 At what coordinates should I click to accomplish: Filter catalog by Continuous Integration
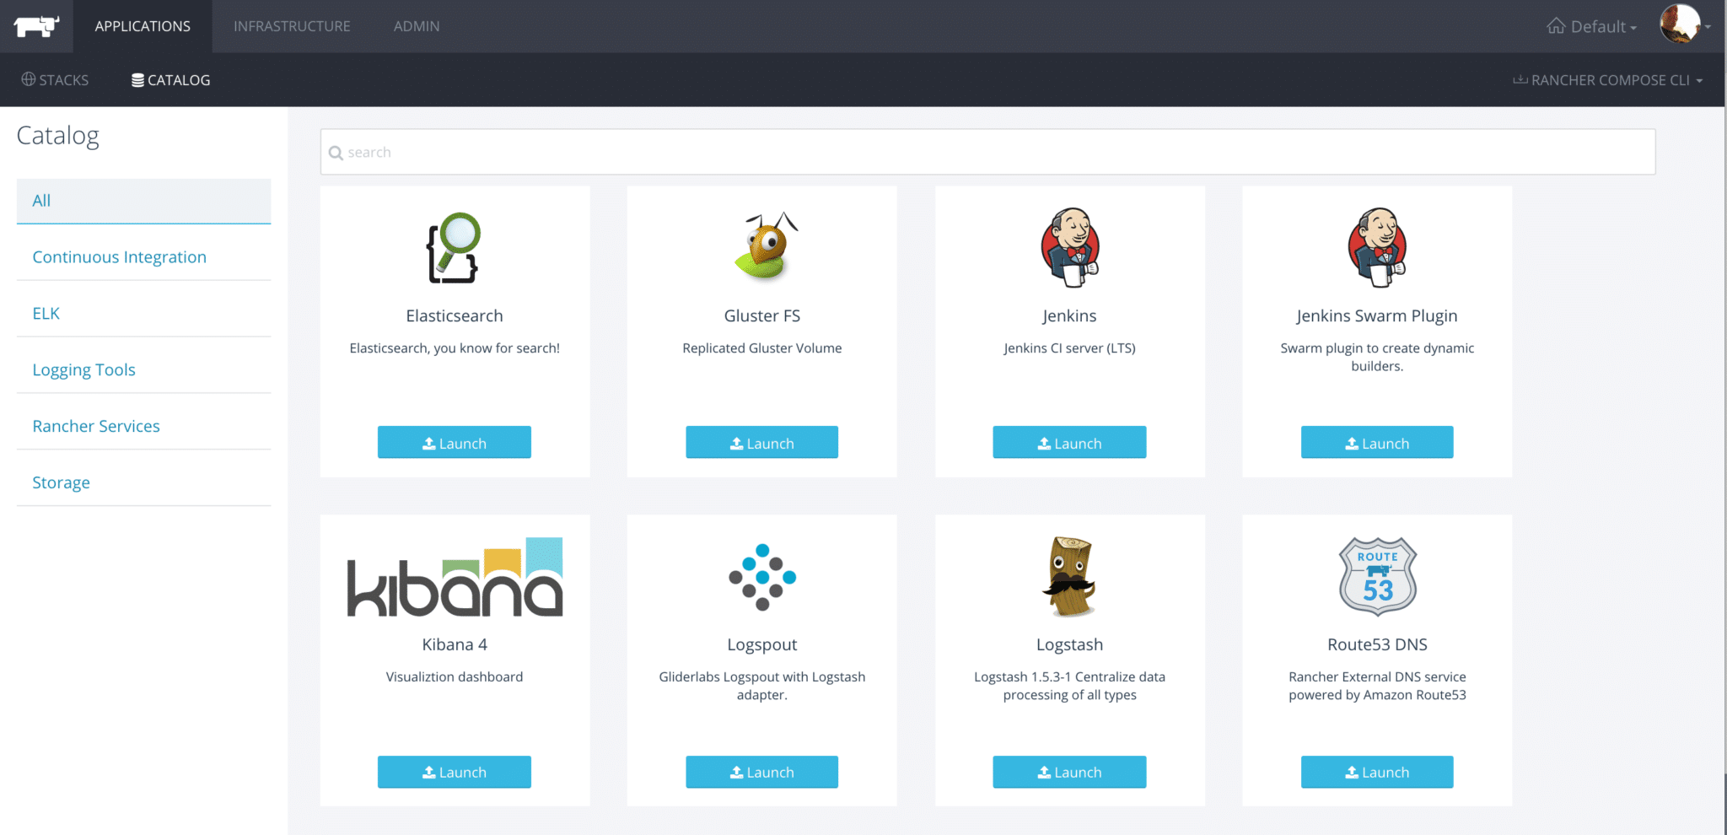(119, 257)
